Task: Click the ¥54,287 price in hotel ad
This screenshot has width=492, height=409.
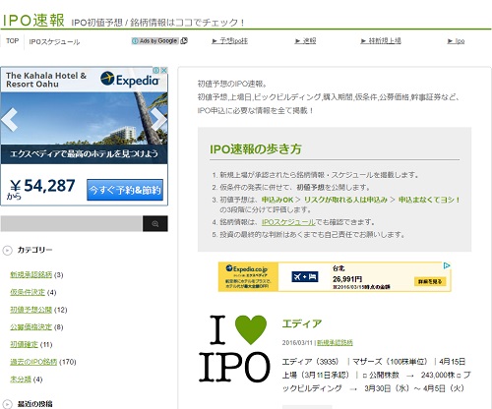Action: click(42, 186)
